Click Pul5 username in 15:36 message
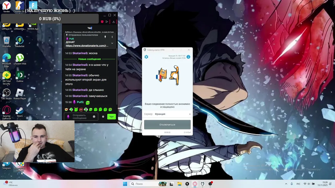Screen dimensions: 335x188 (x=80, y=102)
